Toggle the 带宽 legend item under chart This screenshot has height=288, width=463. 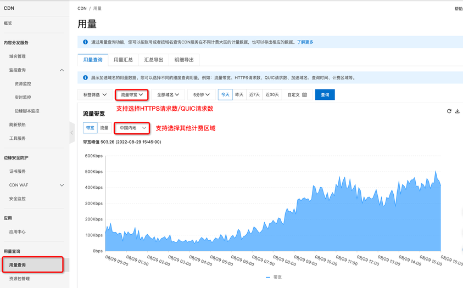(x=274, y=277)
